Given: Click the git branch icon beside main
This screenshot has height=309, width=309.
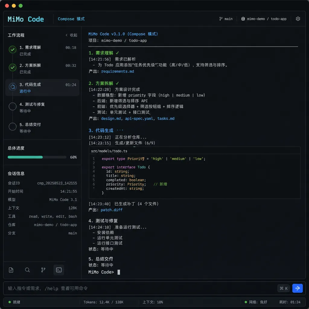Looking at the screenshot, I should point(221,19).
